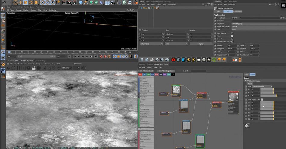Click the Play Forwards button in timeline
Screen dimensions: 286x149
point(82,57)
